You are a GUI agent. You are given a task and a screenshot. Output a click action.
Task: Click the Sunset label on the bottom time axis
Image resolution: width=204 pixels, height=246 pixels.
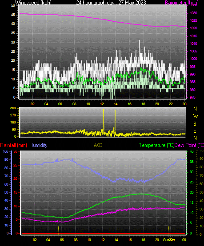[169, 240]
